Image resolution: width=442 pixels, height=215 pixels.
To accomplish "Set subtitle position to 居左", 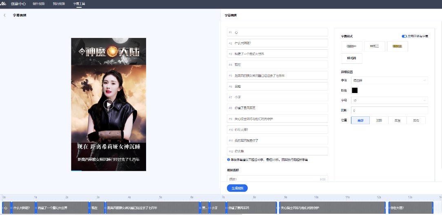I will pos(397,120).
